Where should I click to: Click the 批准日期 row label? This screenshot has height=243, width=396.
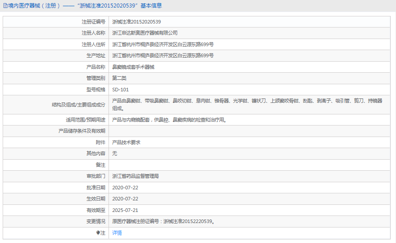tap(96, 188)
